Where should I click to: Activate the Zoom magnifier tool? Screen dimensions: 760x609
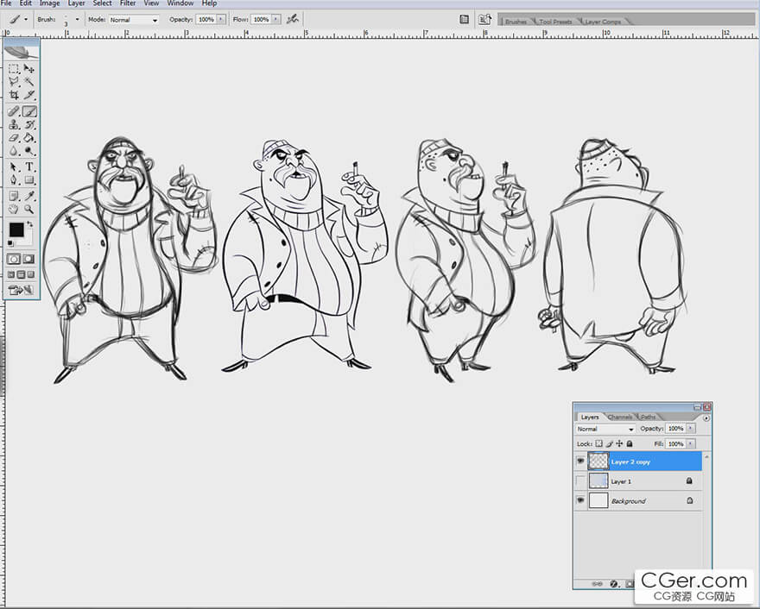pyautogui.click(x=29, y=209)
